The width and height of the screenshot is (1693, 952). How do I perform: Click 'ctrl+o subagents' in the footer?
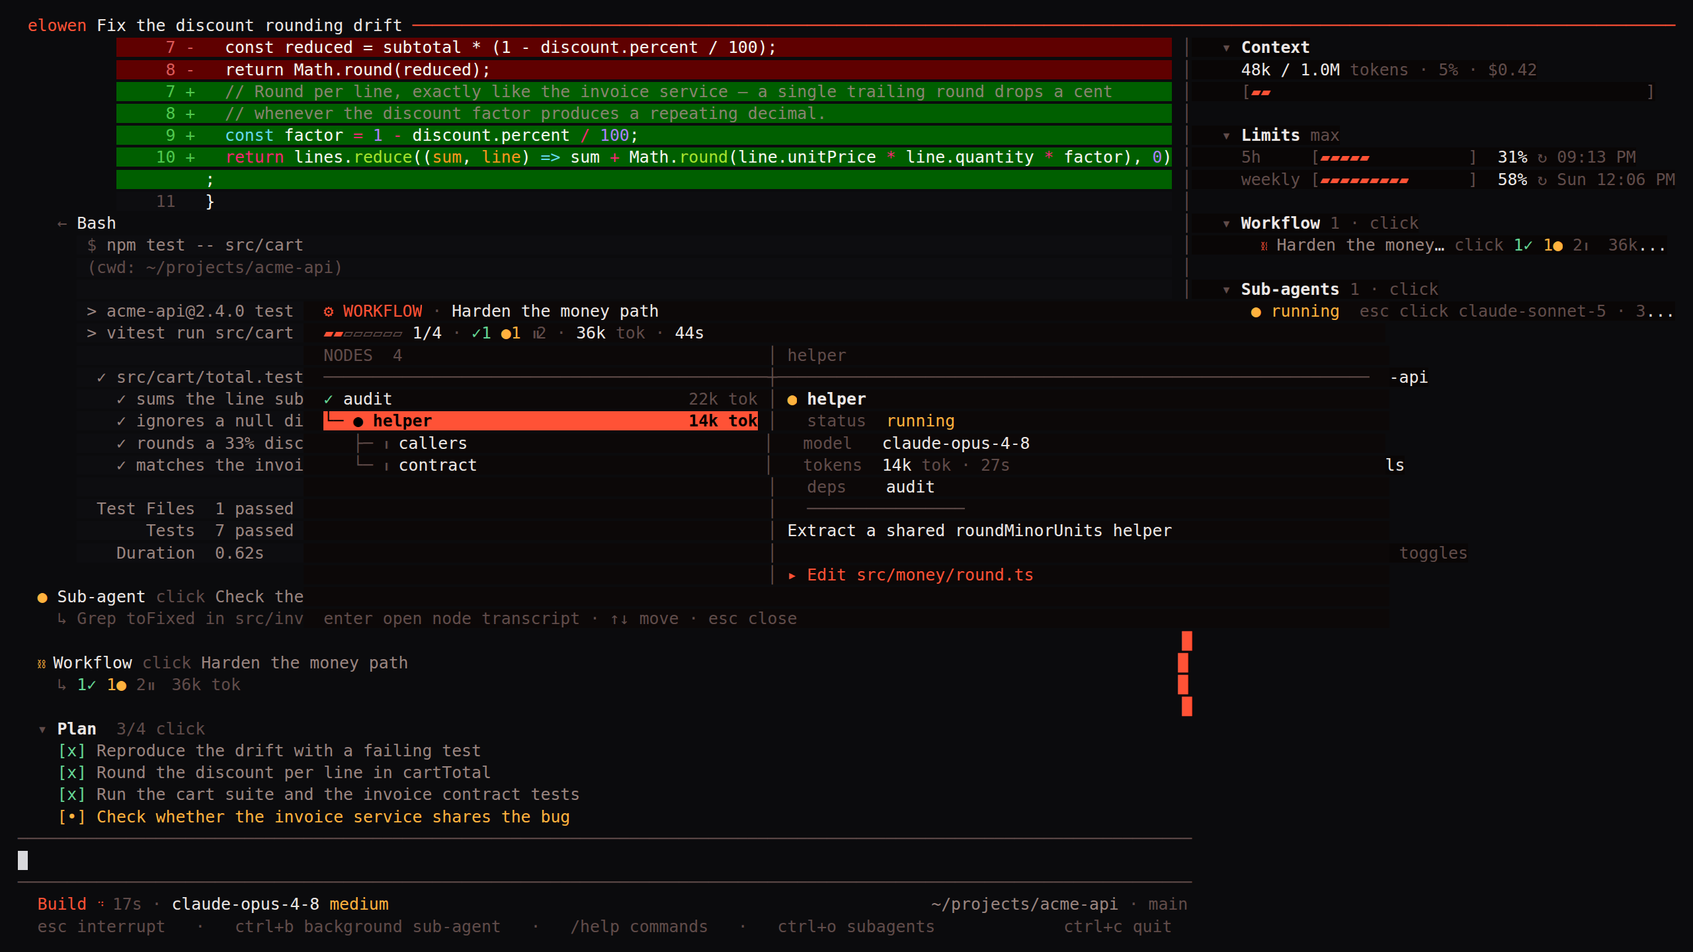point(856,927)
